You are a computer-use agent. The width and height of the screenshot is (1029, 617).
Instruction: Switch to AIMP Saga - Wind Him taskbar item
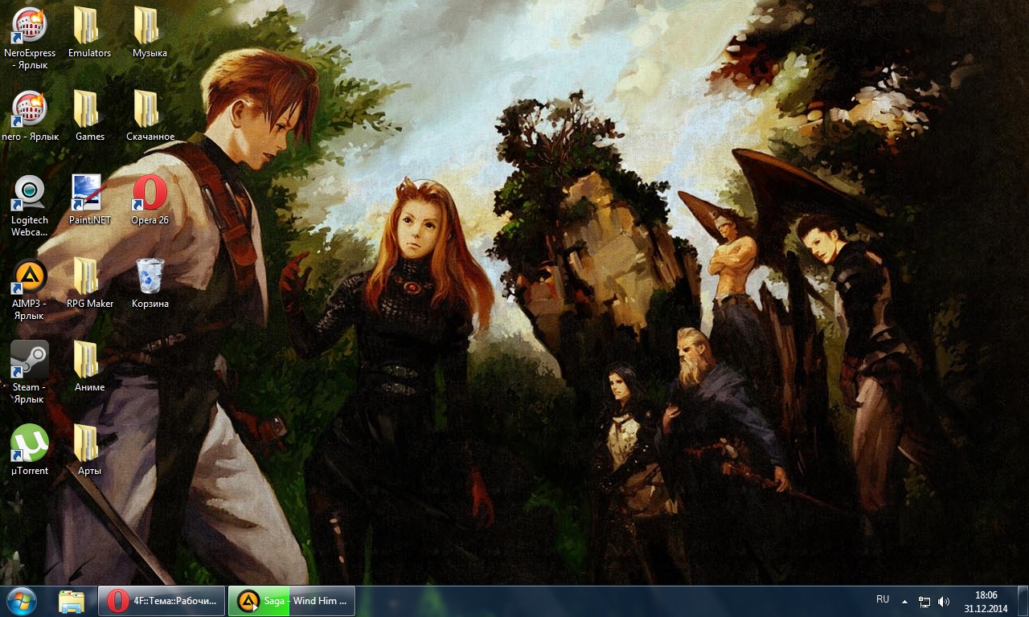tap(292, 601)
